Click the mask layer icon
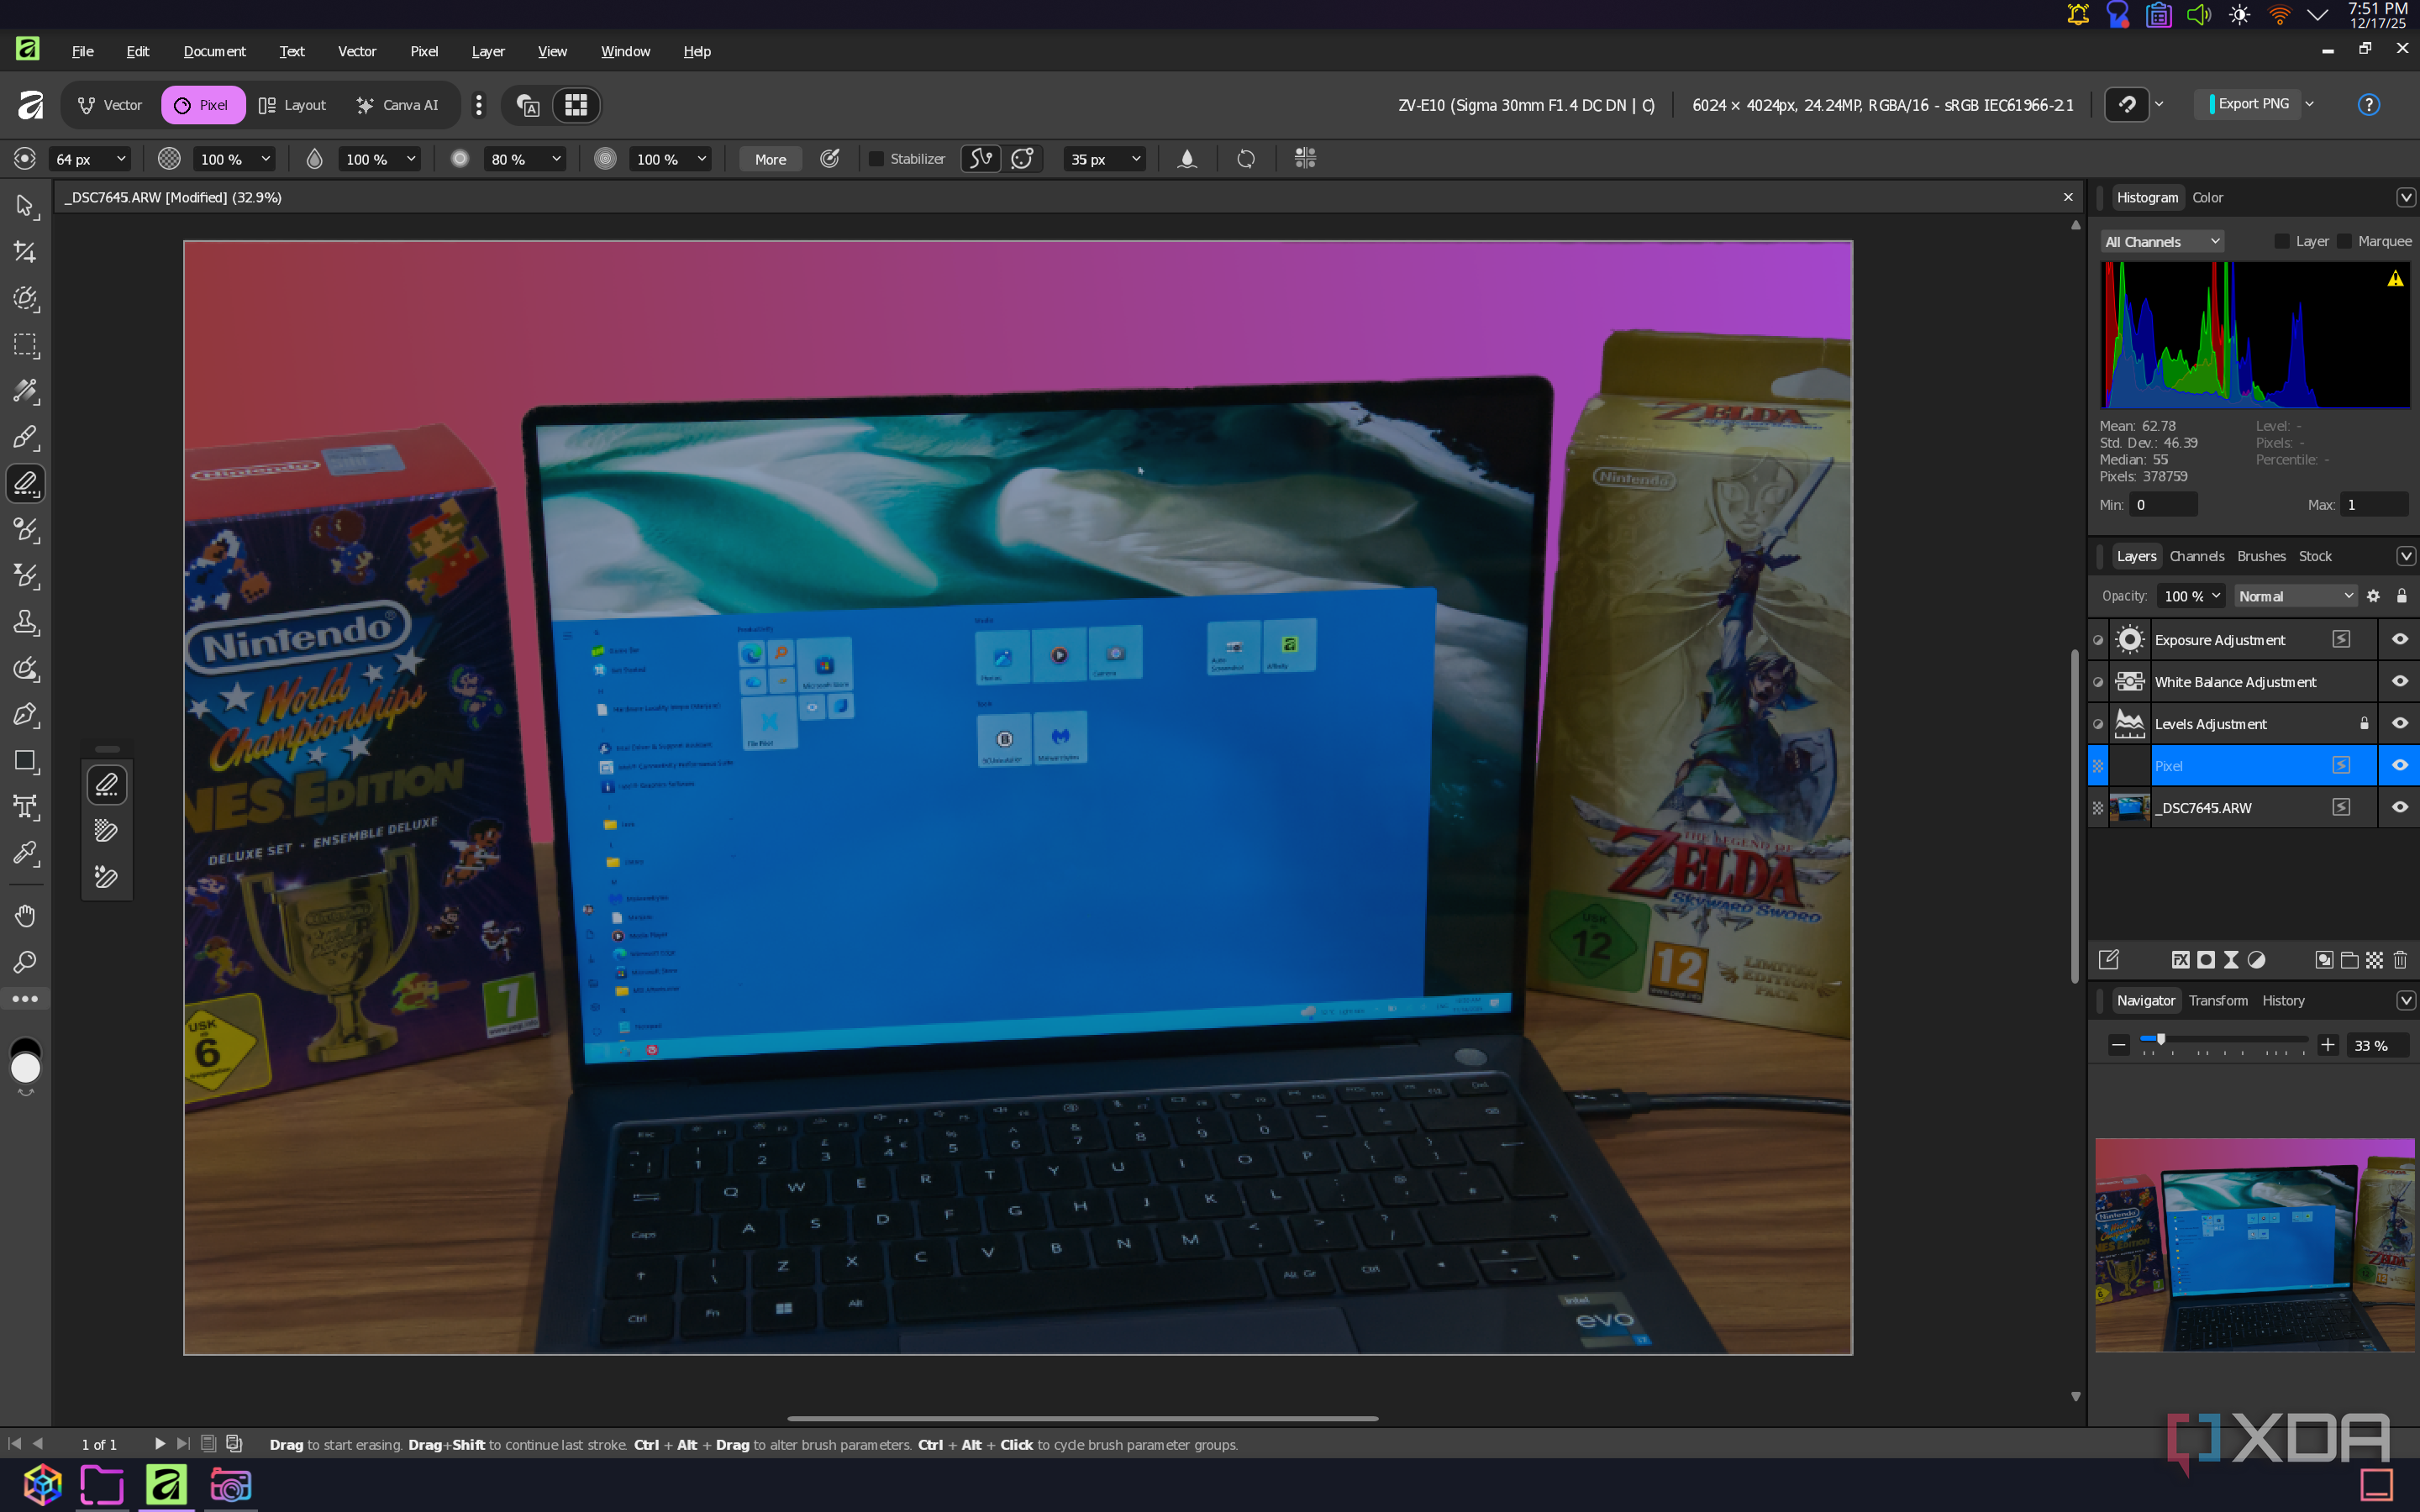The height and width of the screenshot is (1512, 2420). 2205,960
